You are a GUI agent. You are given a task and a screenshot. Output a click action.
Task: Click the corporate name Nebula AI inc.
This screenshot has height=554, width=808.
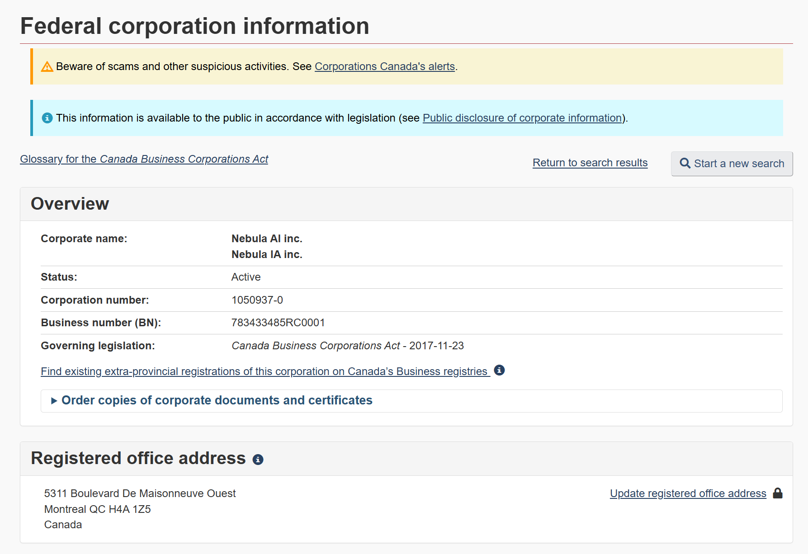click(x=267, y=239)
